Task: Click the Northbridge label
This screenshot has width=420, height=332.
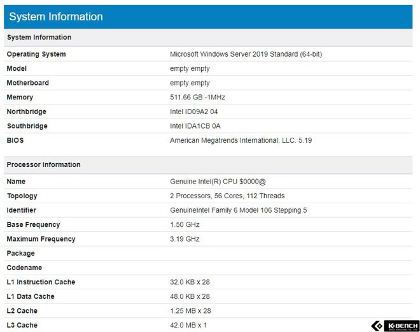Action: [26, 112]
